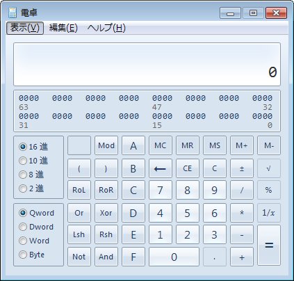Click the number 9 key
The height and width of the screenshot is (281, 294).
click(x=215, y=190)
